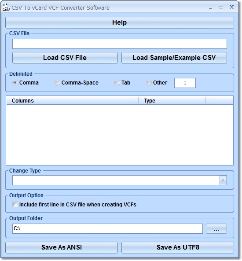
Task: Click Save As ANSI button
Action: click(62, 247)
